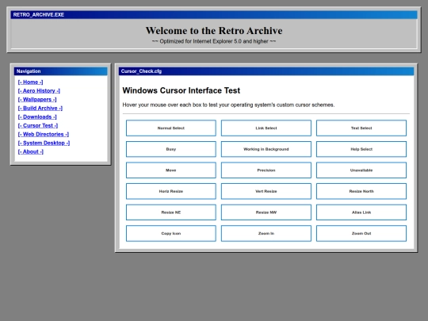Click the Optimized for Internet Explorer subtitle

click(x=214, y=41)
